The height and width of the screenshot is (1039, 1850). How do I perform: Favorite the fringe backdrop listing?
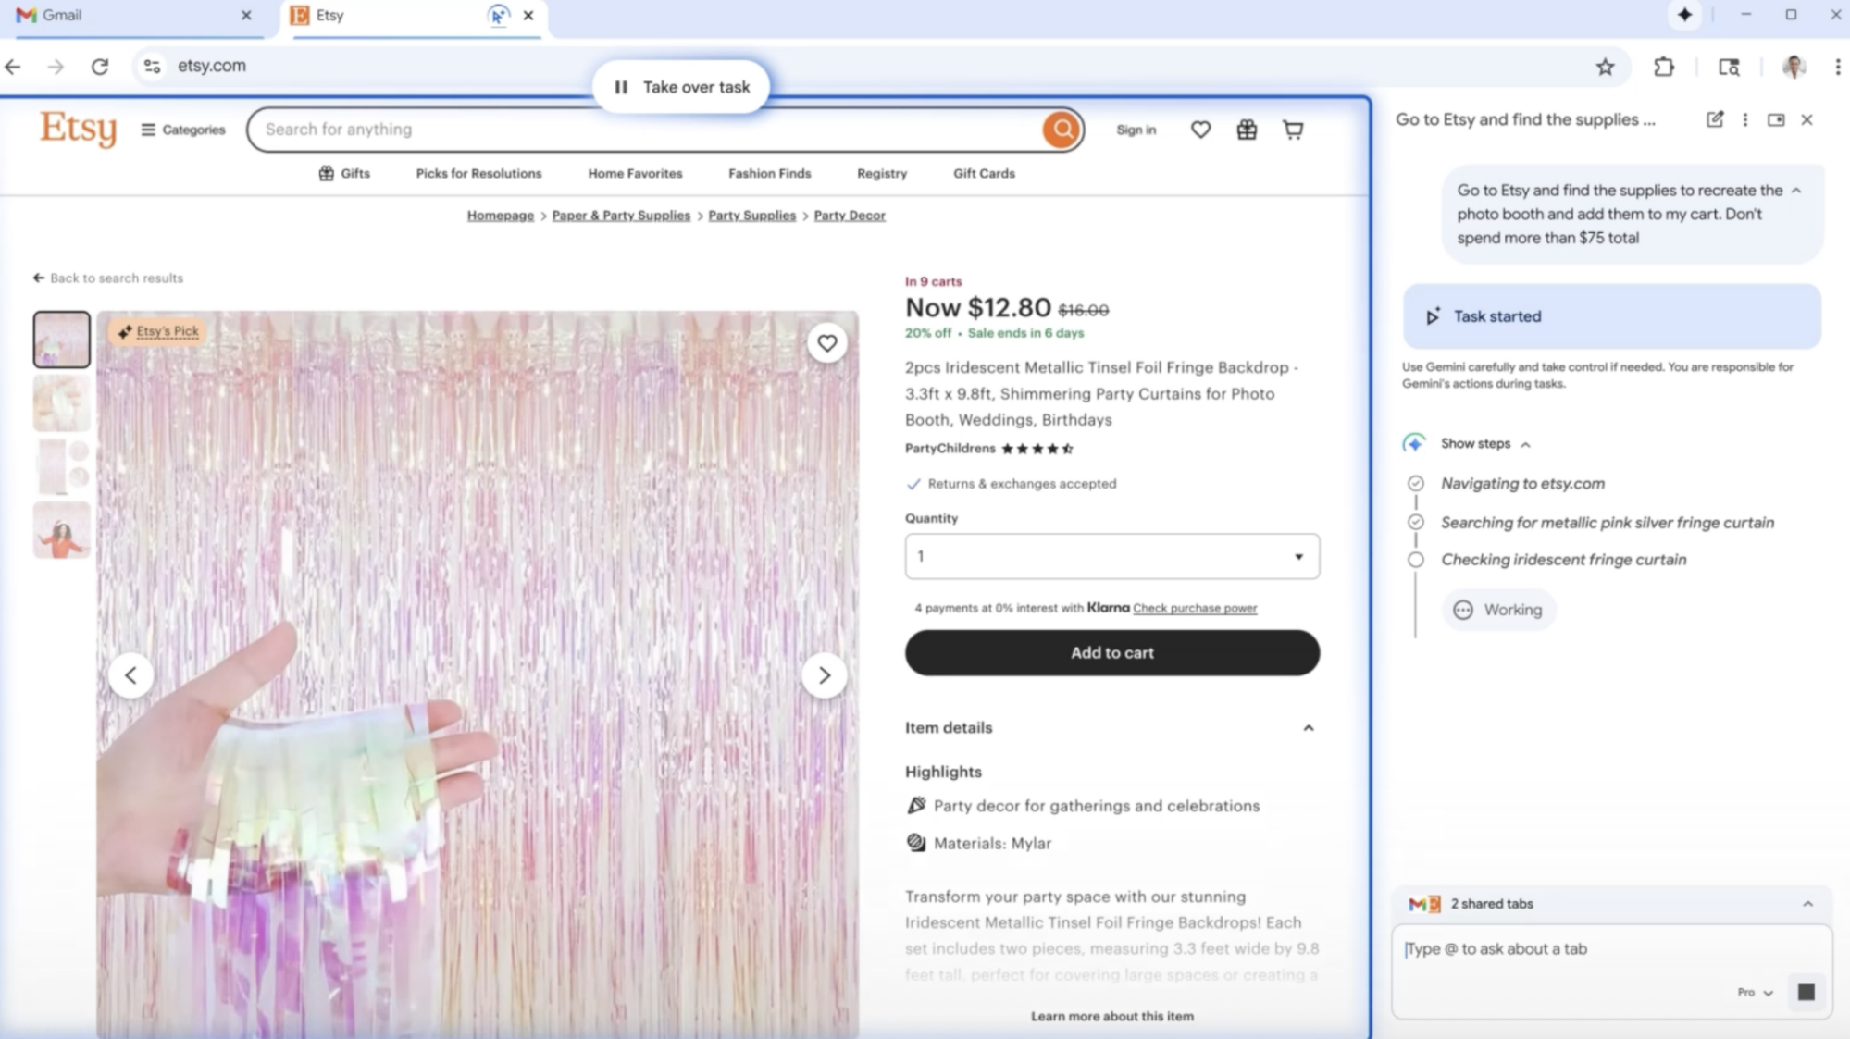[826, 342]
